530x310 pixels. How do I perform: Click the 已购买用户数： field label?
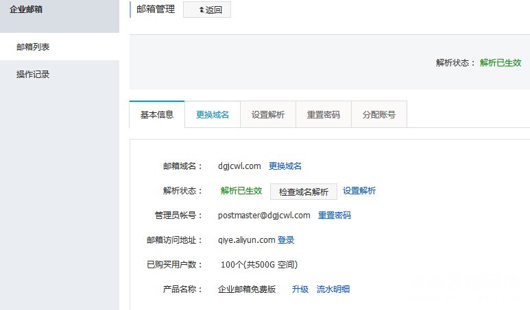pyautogui.click(x=175, y=264)
